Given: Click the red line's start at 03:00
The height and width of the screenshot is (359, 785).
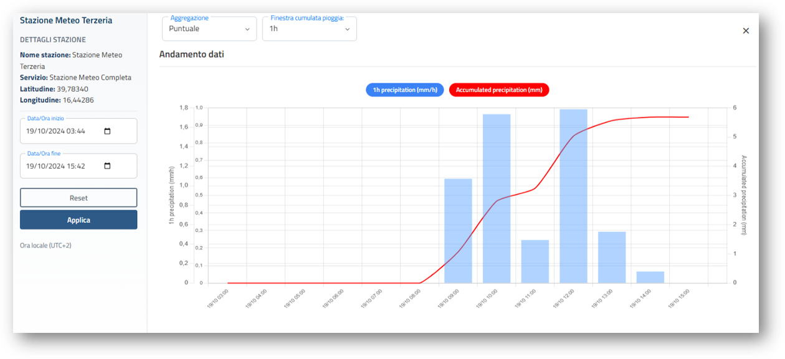Looking at the screenshot, I should click(228, 283).
